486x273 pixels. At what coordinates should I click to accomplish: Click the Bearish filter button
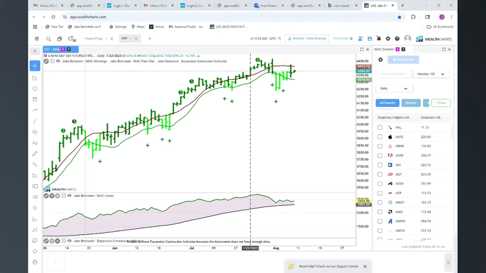point(411,103)
